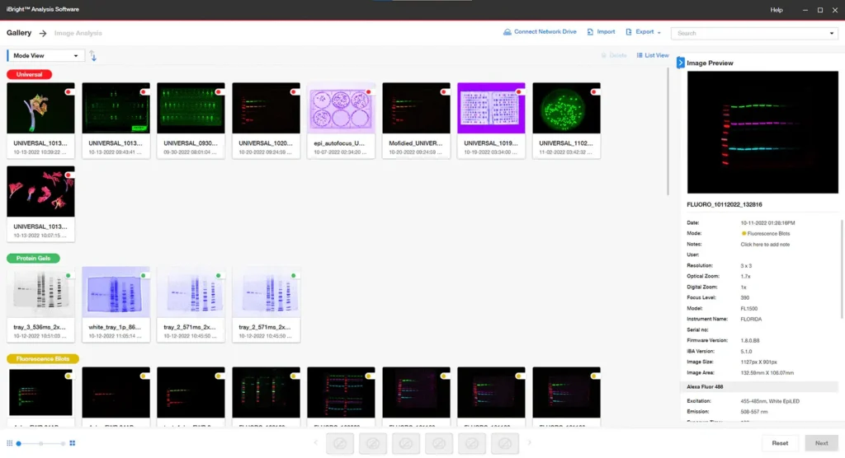Go to the Gallery breadcrumb tab
Image resolution: width=845 pixels, height=458 pixels.
tap(19, 33)
